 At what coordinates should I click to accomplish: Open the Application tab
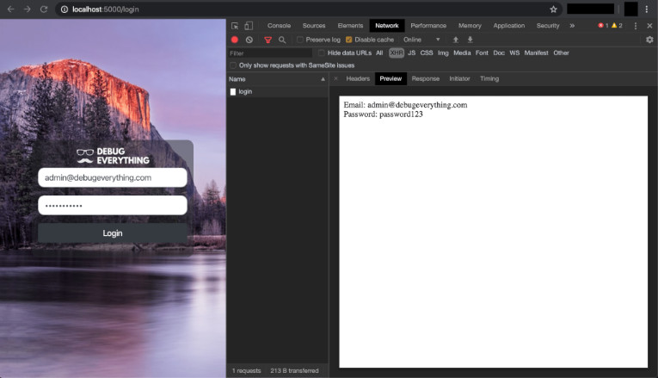(509, 26)
